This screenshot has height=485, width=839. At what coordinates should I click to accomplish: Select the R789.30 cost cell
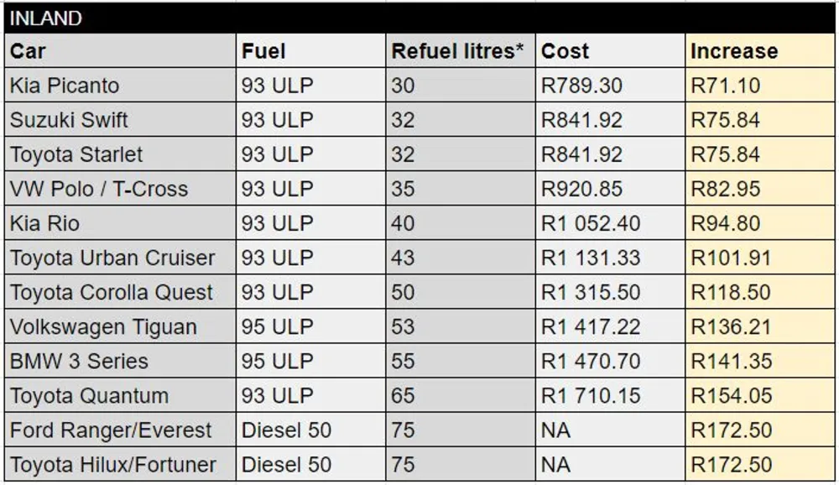tap(611, 85)
